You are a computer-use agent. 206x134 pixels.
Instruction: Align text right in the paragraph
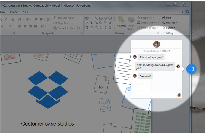tap(30, 26)
